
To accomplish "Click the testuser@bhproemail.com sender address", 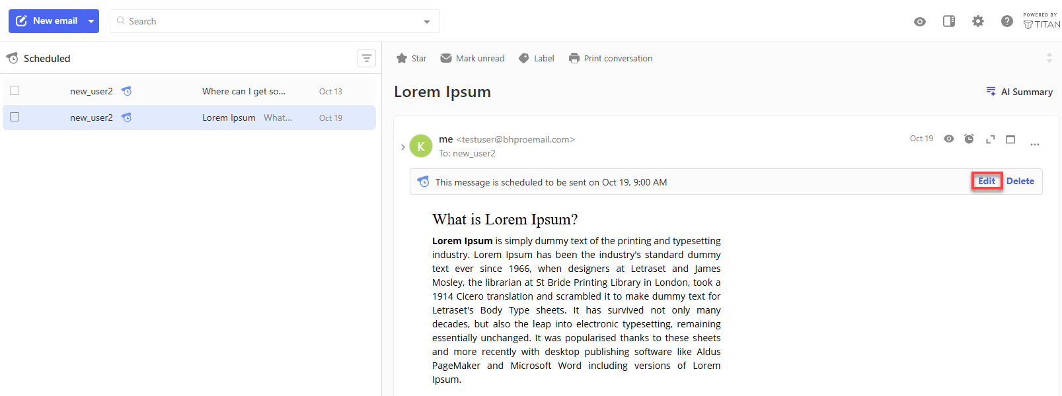I will [x=515, y=139].
